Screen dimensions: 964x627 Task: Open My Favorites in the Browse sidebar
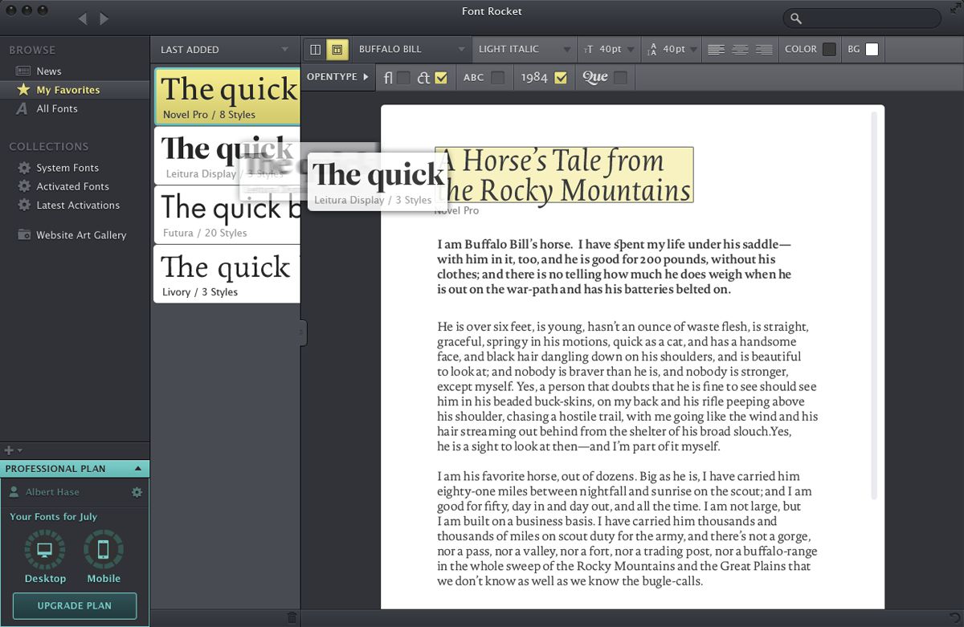pos(67,90)
